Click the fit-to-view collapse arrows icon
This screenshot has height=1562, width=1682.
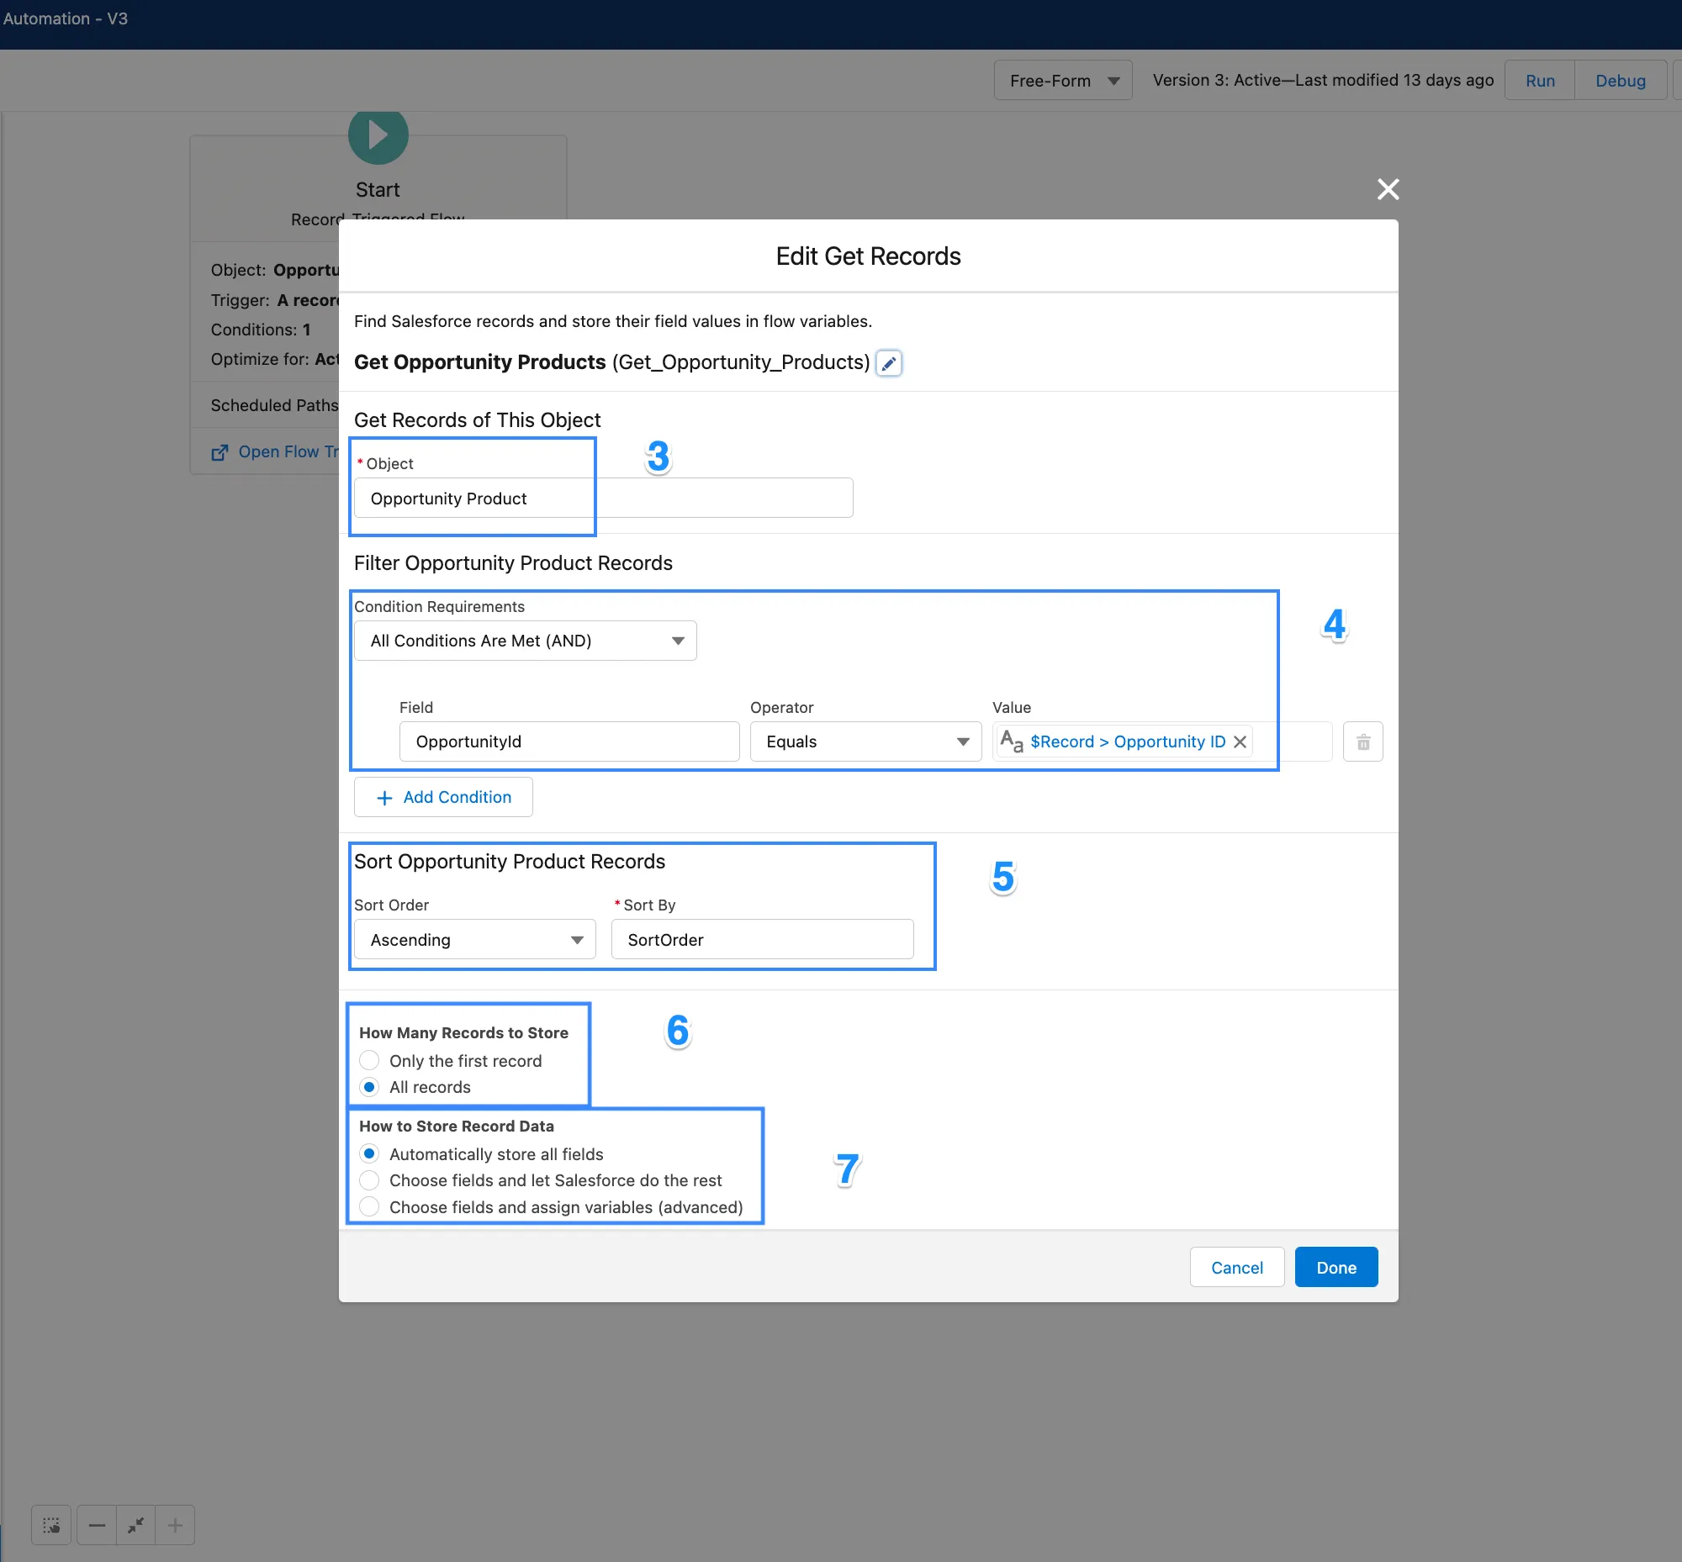(x=136, y=1526)
